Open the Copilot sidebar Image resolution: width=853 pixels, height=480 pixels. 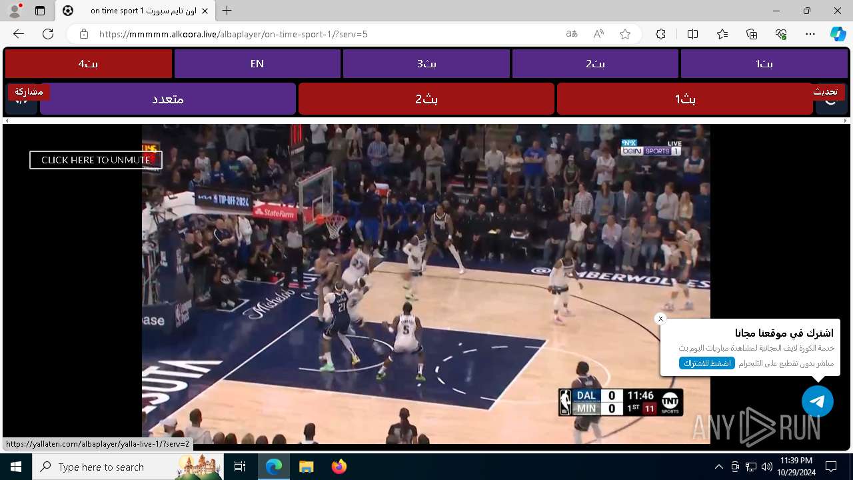838,34
